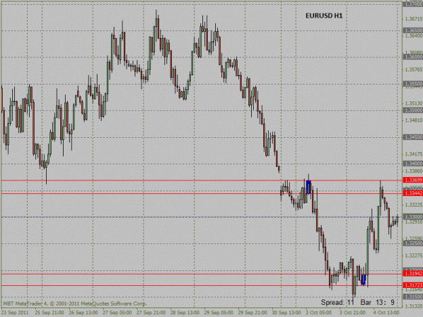Click the 1.35500 price axis label
The height and width of the screenshot is (317, 423).
point(413,84)
